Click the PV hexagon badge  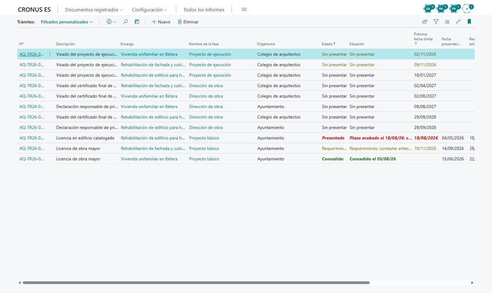[x=454, y=8]
